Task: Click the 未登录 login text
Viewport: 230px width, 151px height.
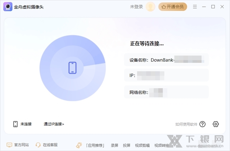Action: click(136, 7)
